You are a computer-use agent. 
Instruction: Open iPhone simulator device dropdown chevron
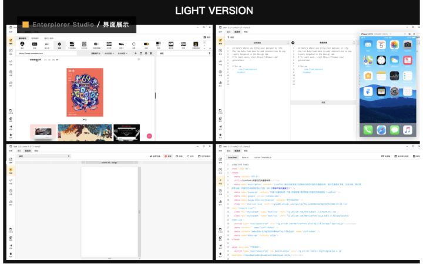tap(390, 34)
